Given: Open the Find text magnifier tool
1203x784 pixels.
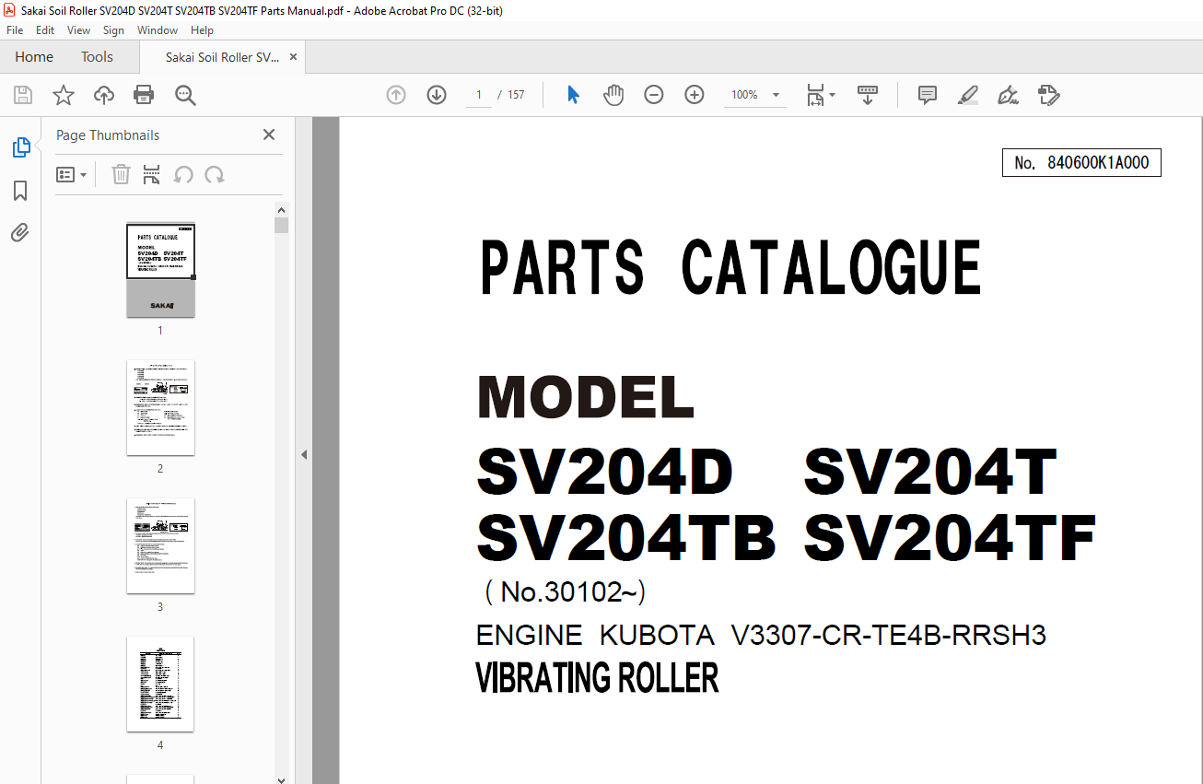Looking at the screenshot, I should coord(185,95).
